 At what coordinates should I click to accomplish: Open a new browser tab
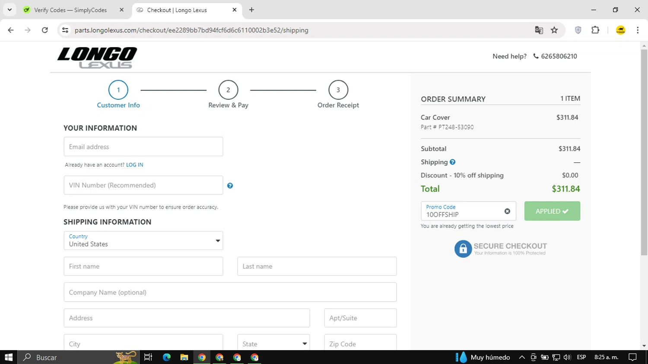(x=251, y=10)
